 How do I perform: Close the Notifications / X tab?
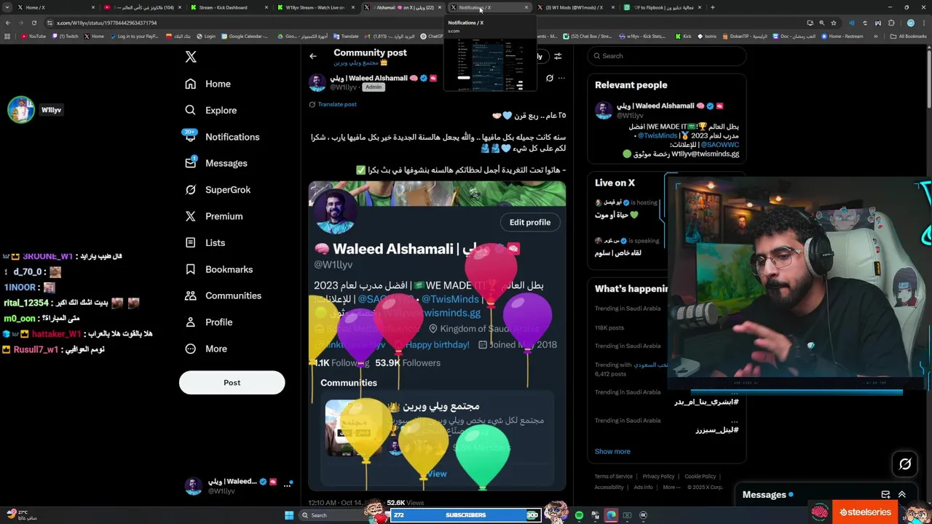click(x=526, y=7)
